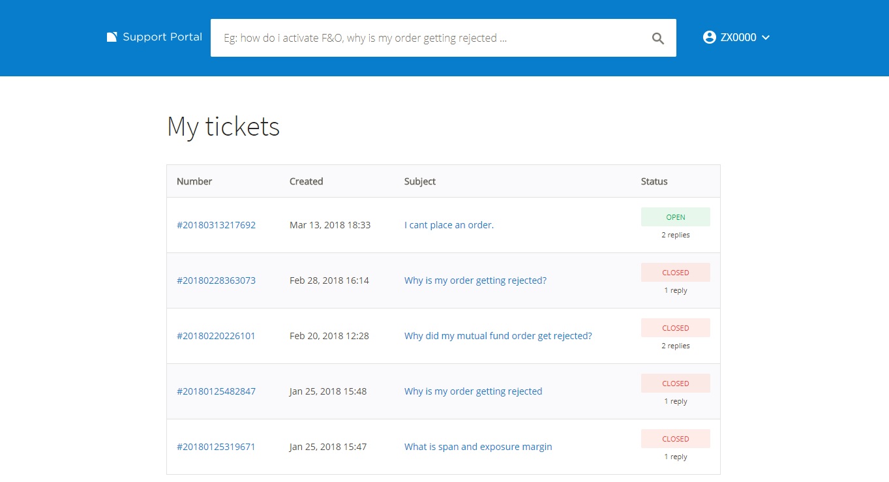
Task: Click the ZX0000 username label
Action: [738, 38]
